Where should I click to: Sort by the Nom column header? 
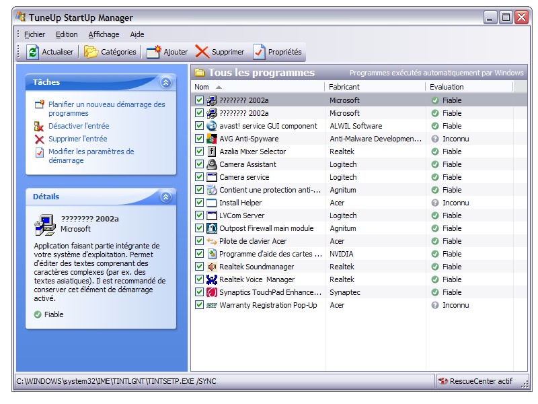click(x=258, y=87)
